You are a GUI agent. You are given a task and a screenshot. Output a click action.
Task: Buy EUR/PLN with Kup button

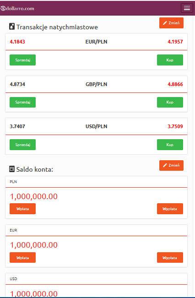point(170,60)
